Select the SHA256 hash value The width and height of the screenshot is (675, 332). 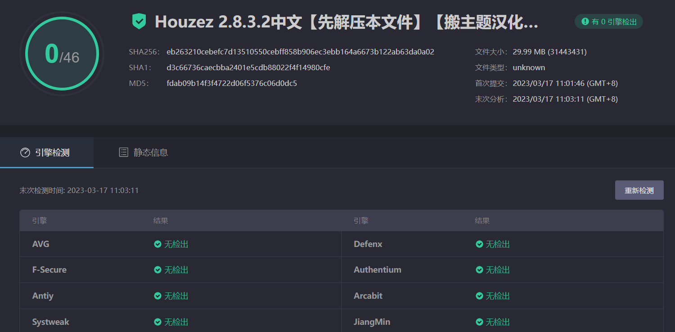(300, 52)
